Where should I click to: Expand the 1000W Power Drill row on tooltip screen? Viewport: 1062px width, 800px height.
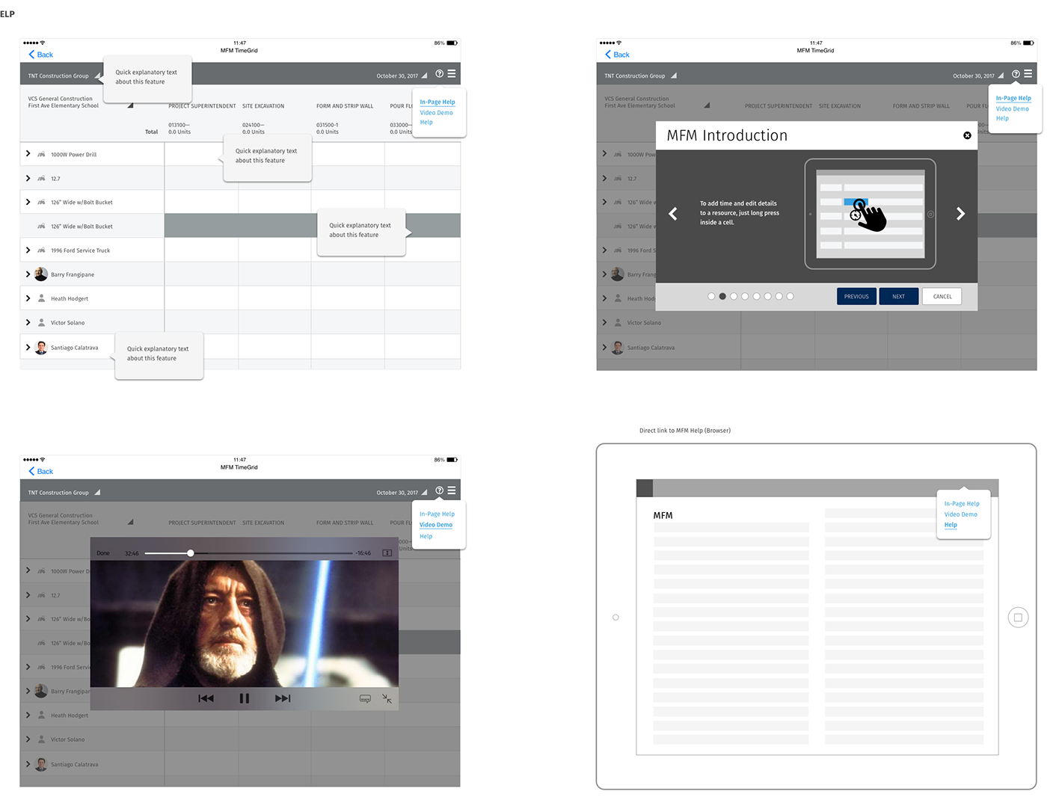28,154
